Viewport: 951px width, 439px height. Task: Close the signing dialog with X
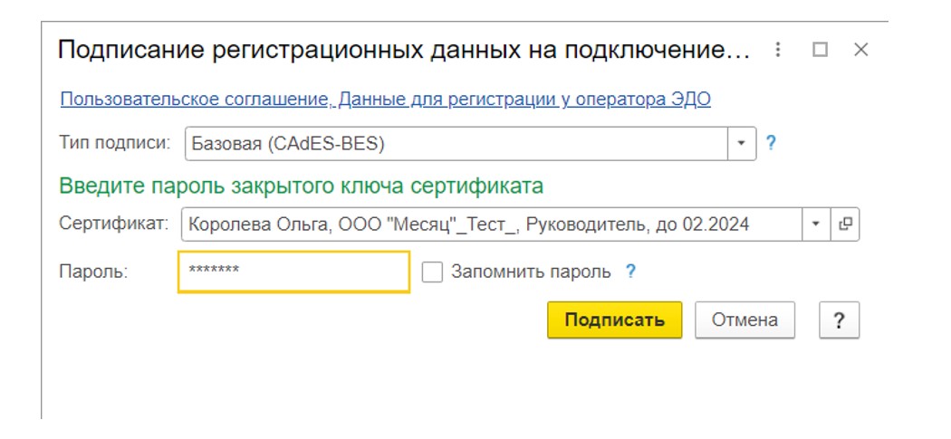861,51
